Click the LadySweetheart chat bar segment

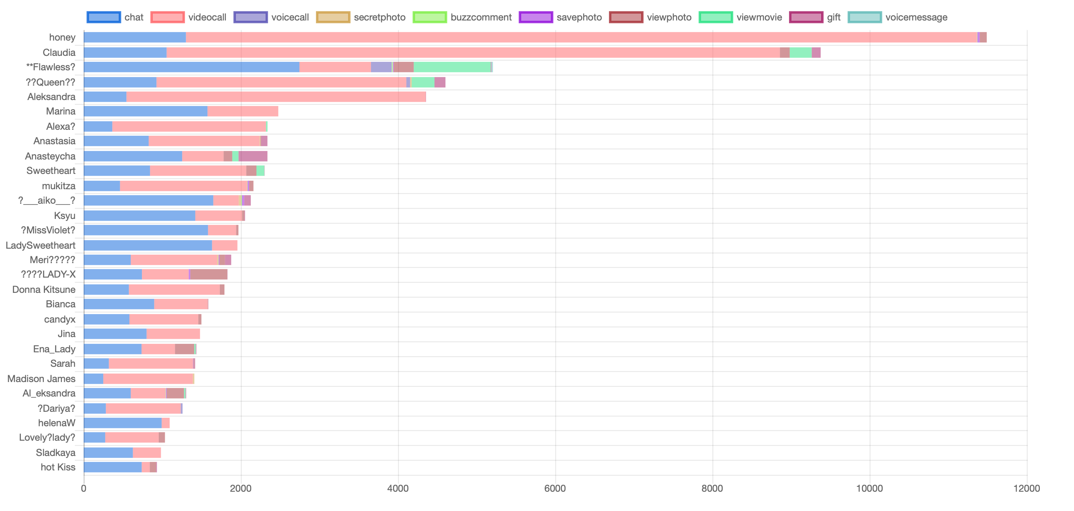click(x=148, y=245)
